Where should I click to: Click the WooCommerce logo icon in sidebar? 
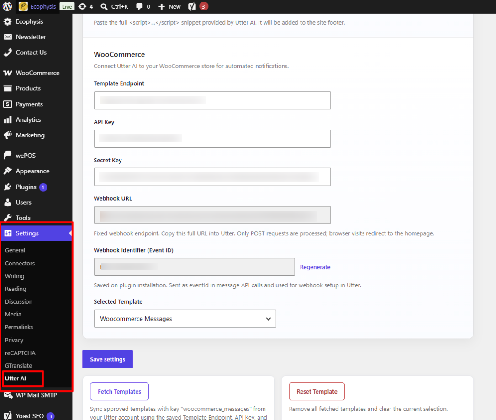pyautogui.click(x=8, y=73)
